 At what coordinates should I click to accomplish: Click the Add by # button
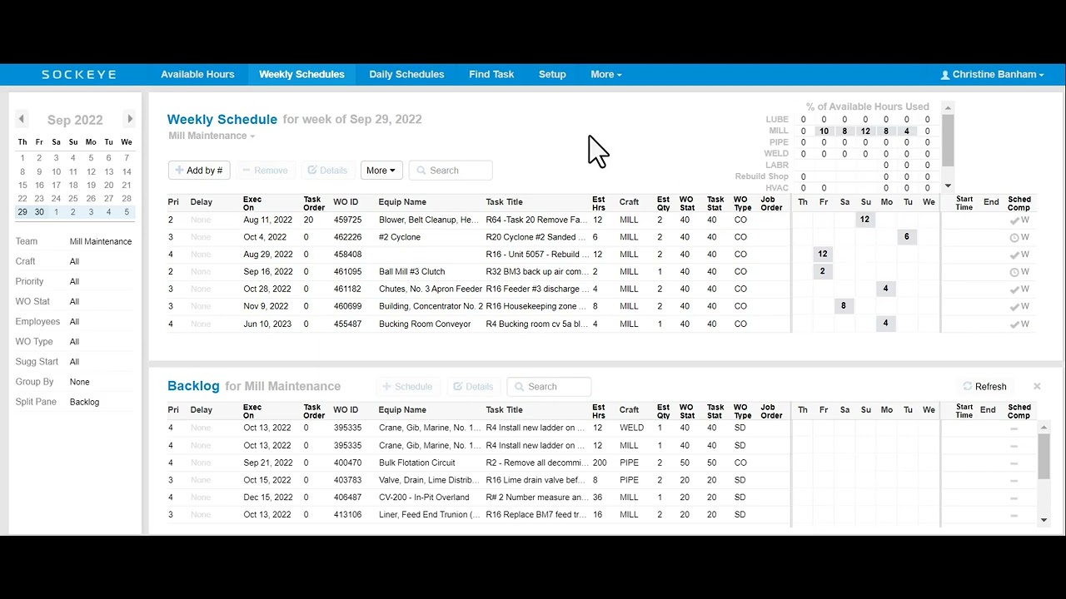pyautogui.click(x=199, y=171)
